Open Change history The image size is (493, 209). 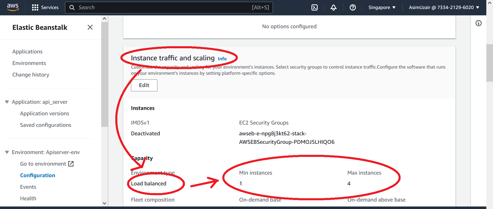coord(31,75)
